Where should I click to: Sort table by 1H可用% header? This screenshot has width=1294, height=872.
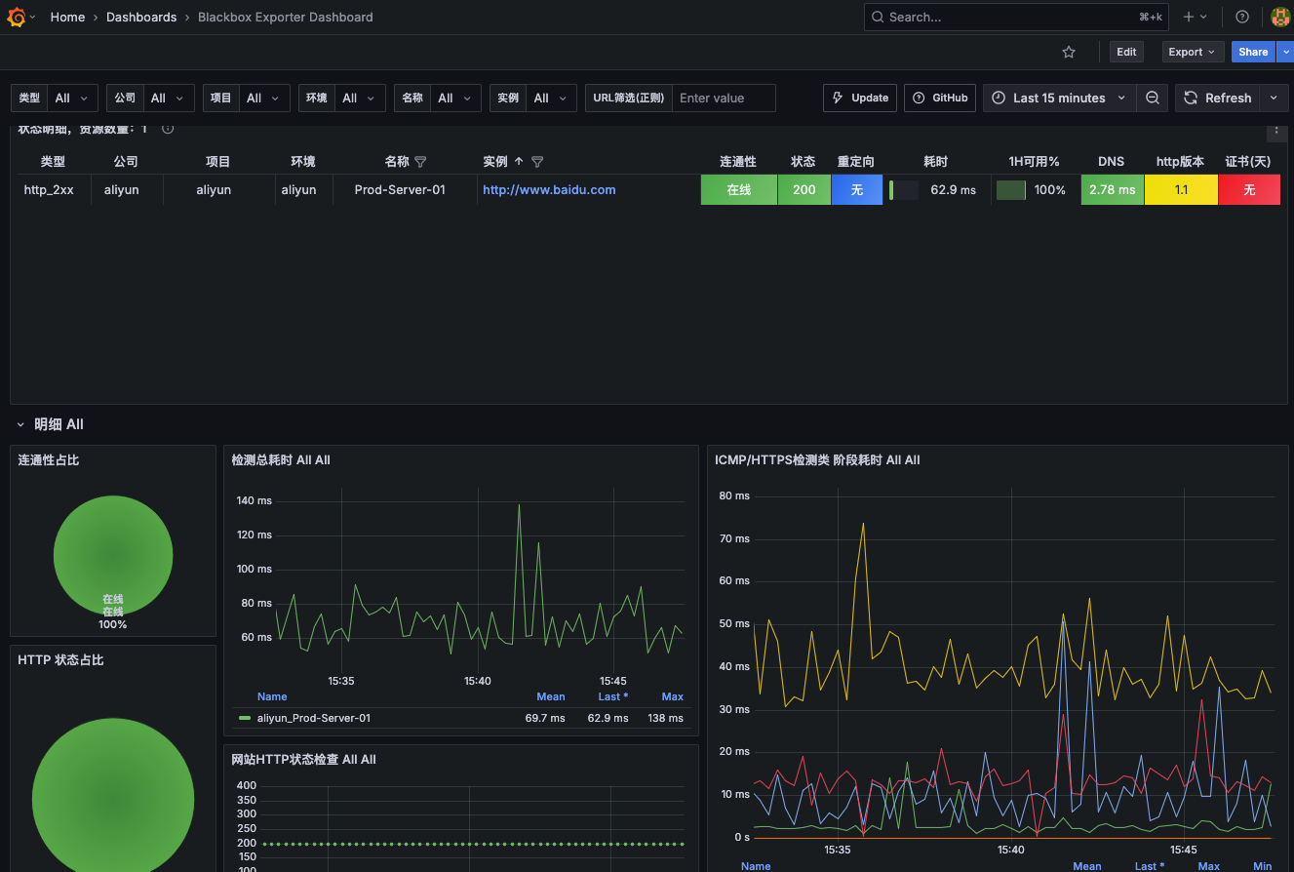click(1035, 162)
